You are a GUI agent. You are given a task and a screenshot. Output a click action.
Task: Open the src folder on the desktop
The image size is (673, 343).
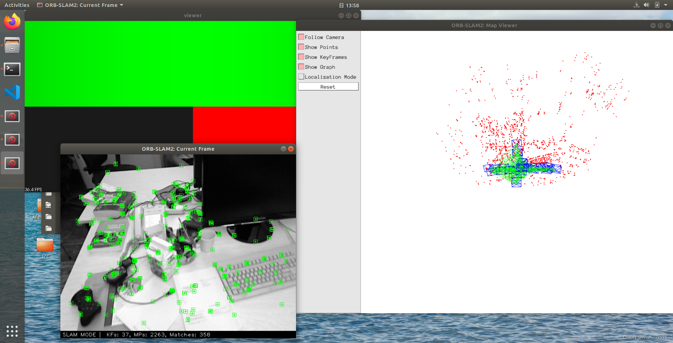(45, 248)
